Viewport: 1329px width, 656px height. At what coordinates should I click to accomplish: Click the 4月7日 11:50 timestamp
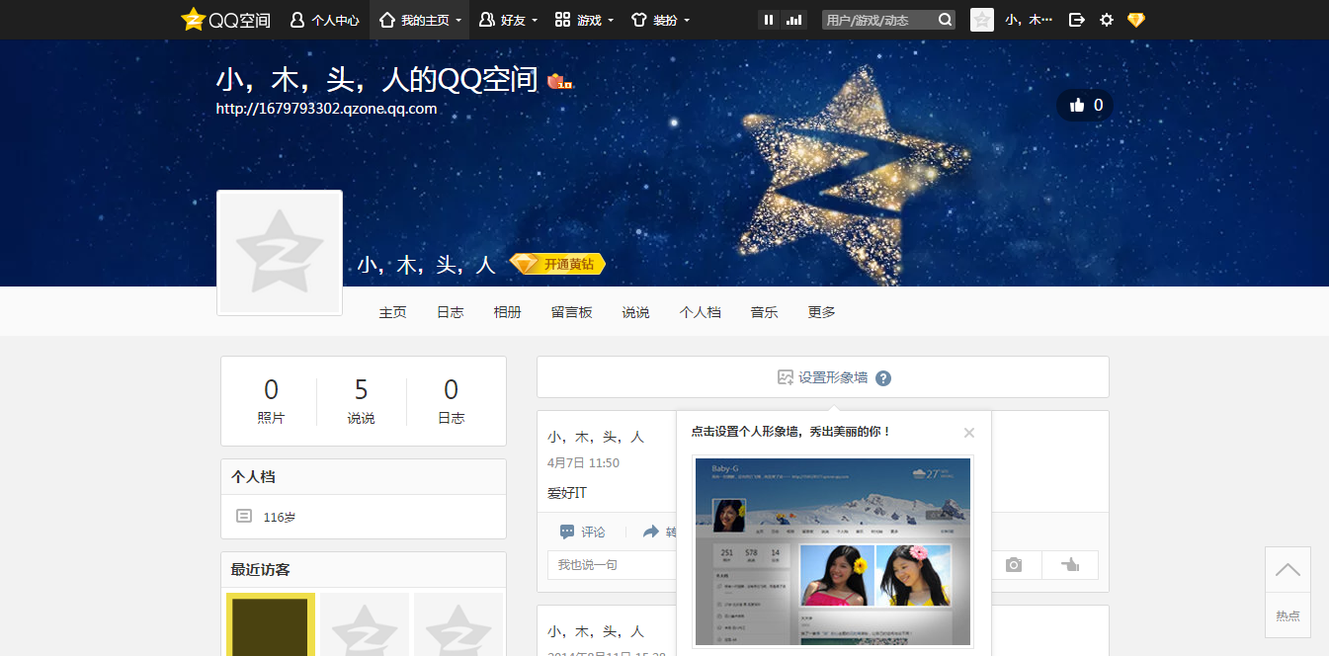(x=583, y=462)
